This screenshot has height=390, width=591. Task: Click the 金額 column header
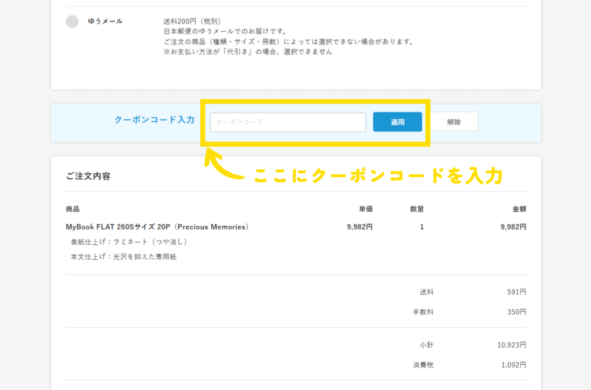pos(519,209)
